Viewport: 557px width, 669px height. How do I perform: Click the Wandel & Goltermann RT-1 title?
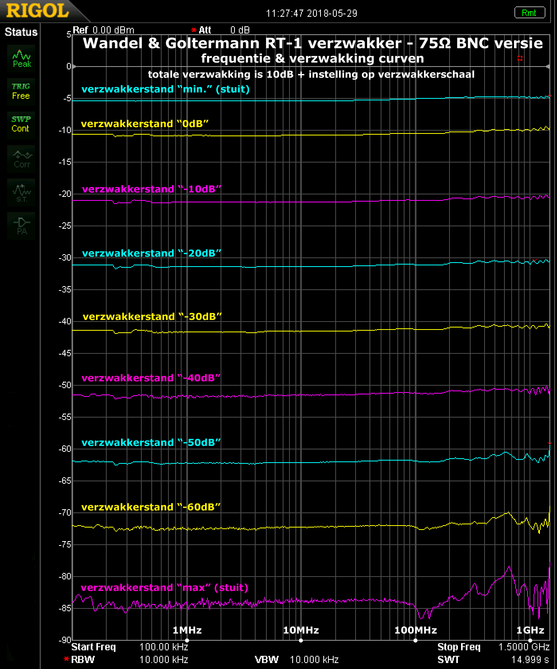313,43
